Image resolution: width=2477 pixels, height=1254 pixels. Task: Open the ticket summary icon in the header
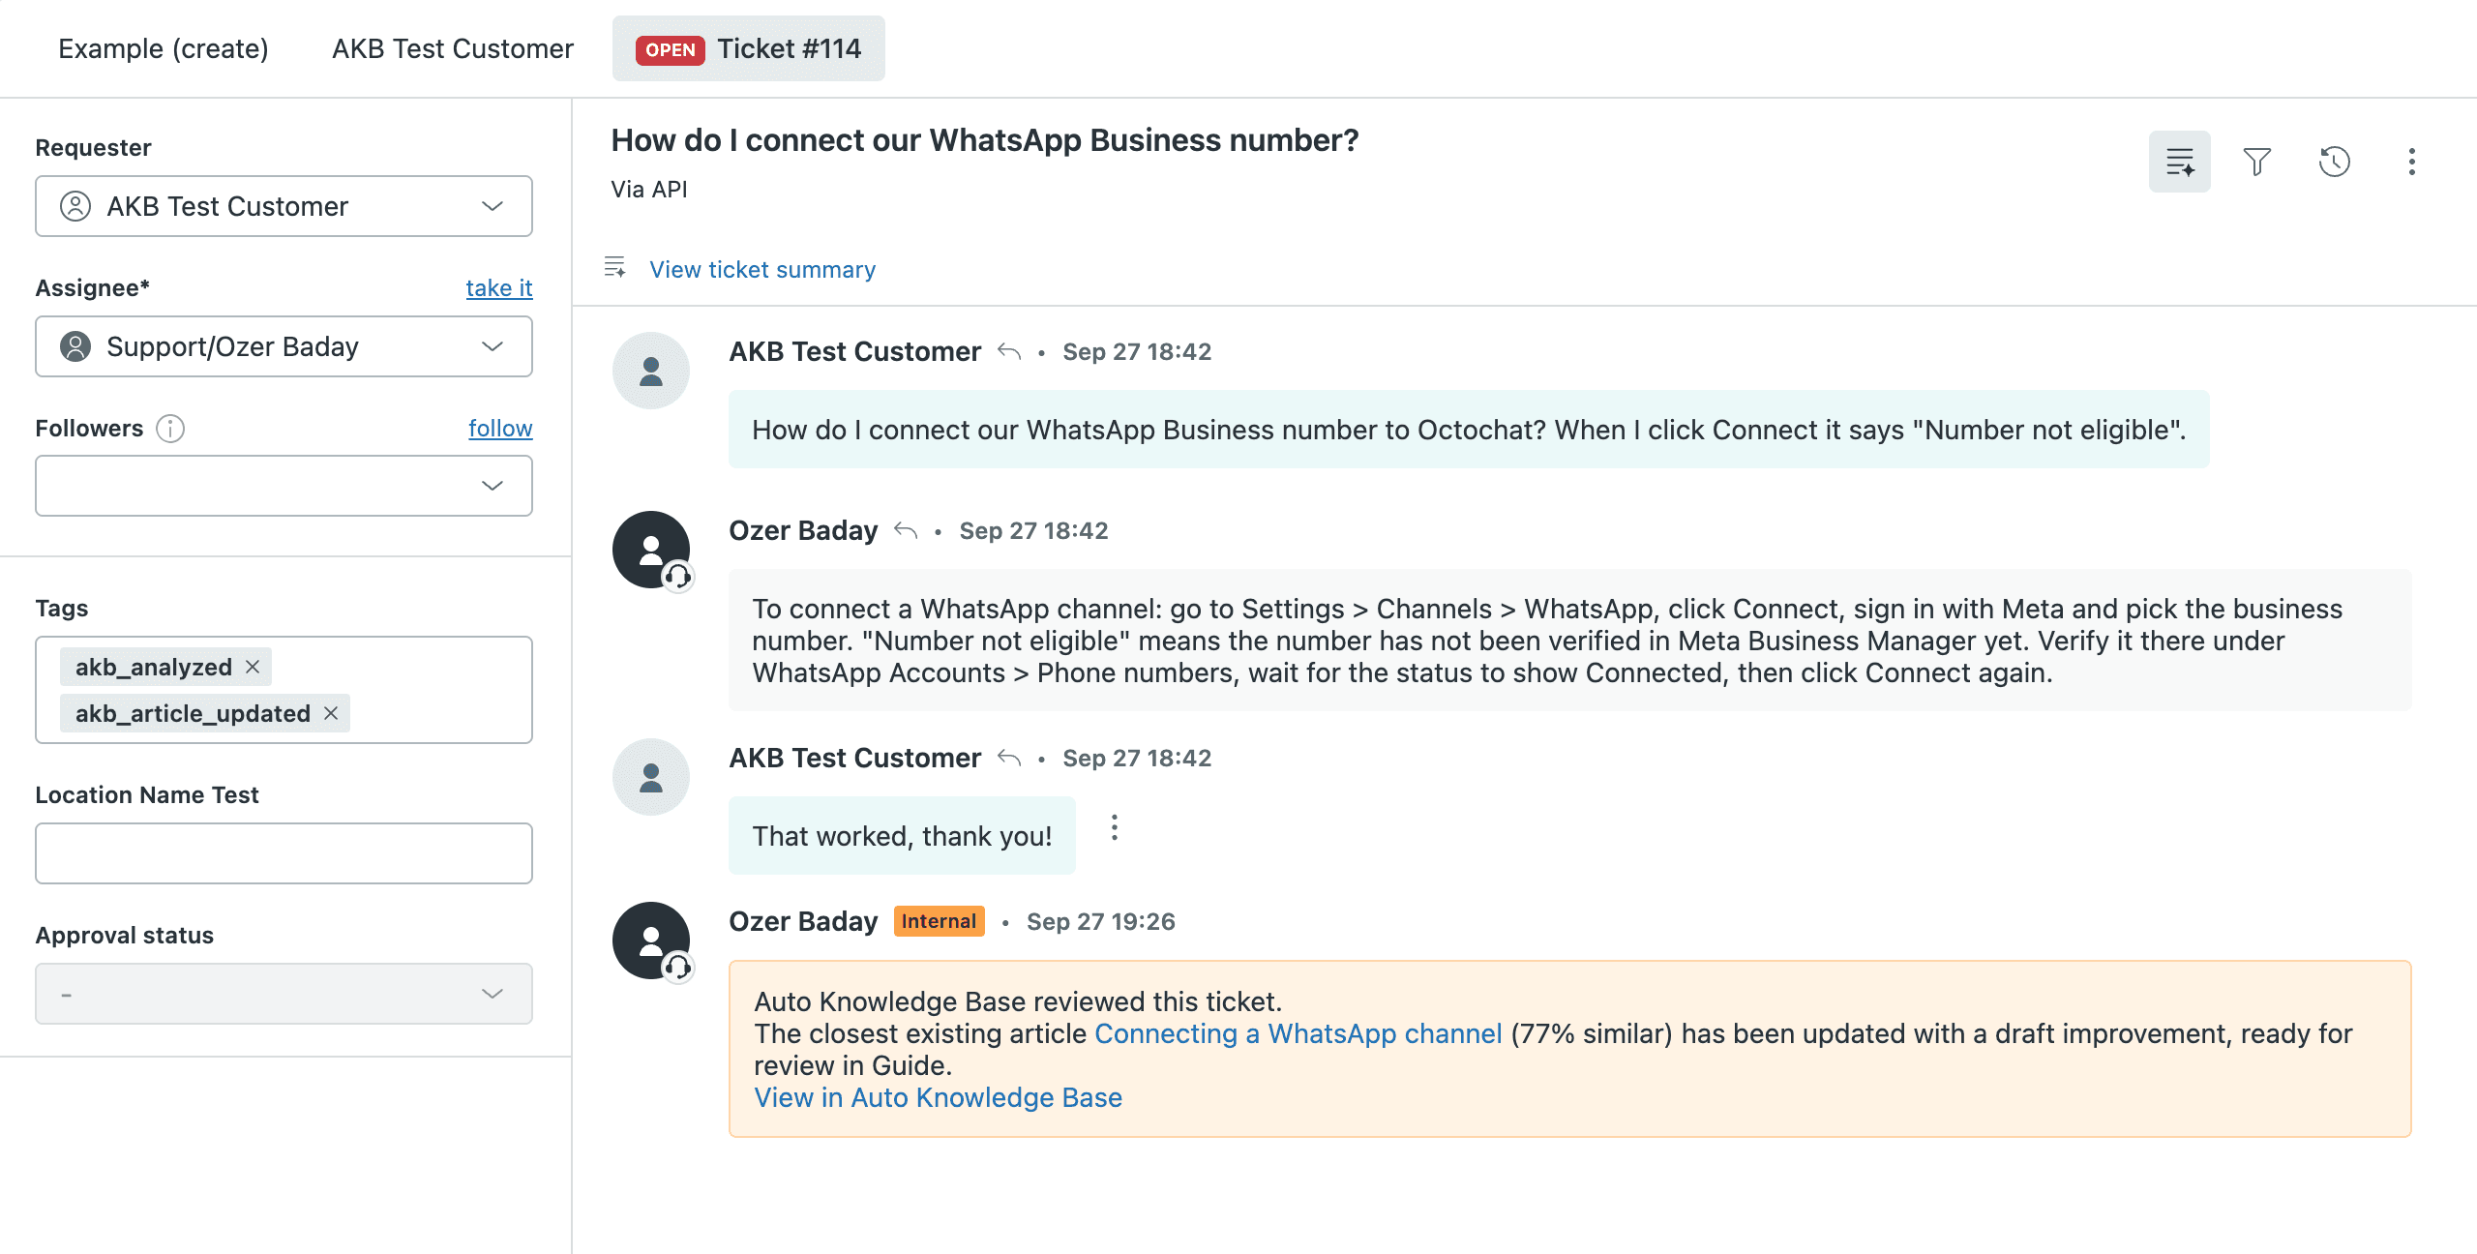click(2179, 162)
